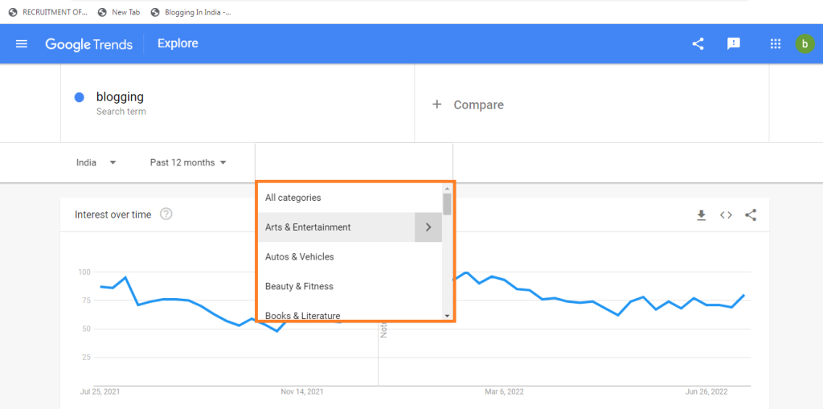Expand Arts & Entertainment subcategories arrow

click(428, 227)
